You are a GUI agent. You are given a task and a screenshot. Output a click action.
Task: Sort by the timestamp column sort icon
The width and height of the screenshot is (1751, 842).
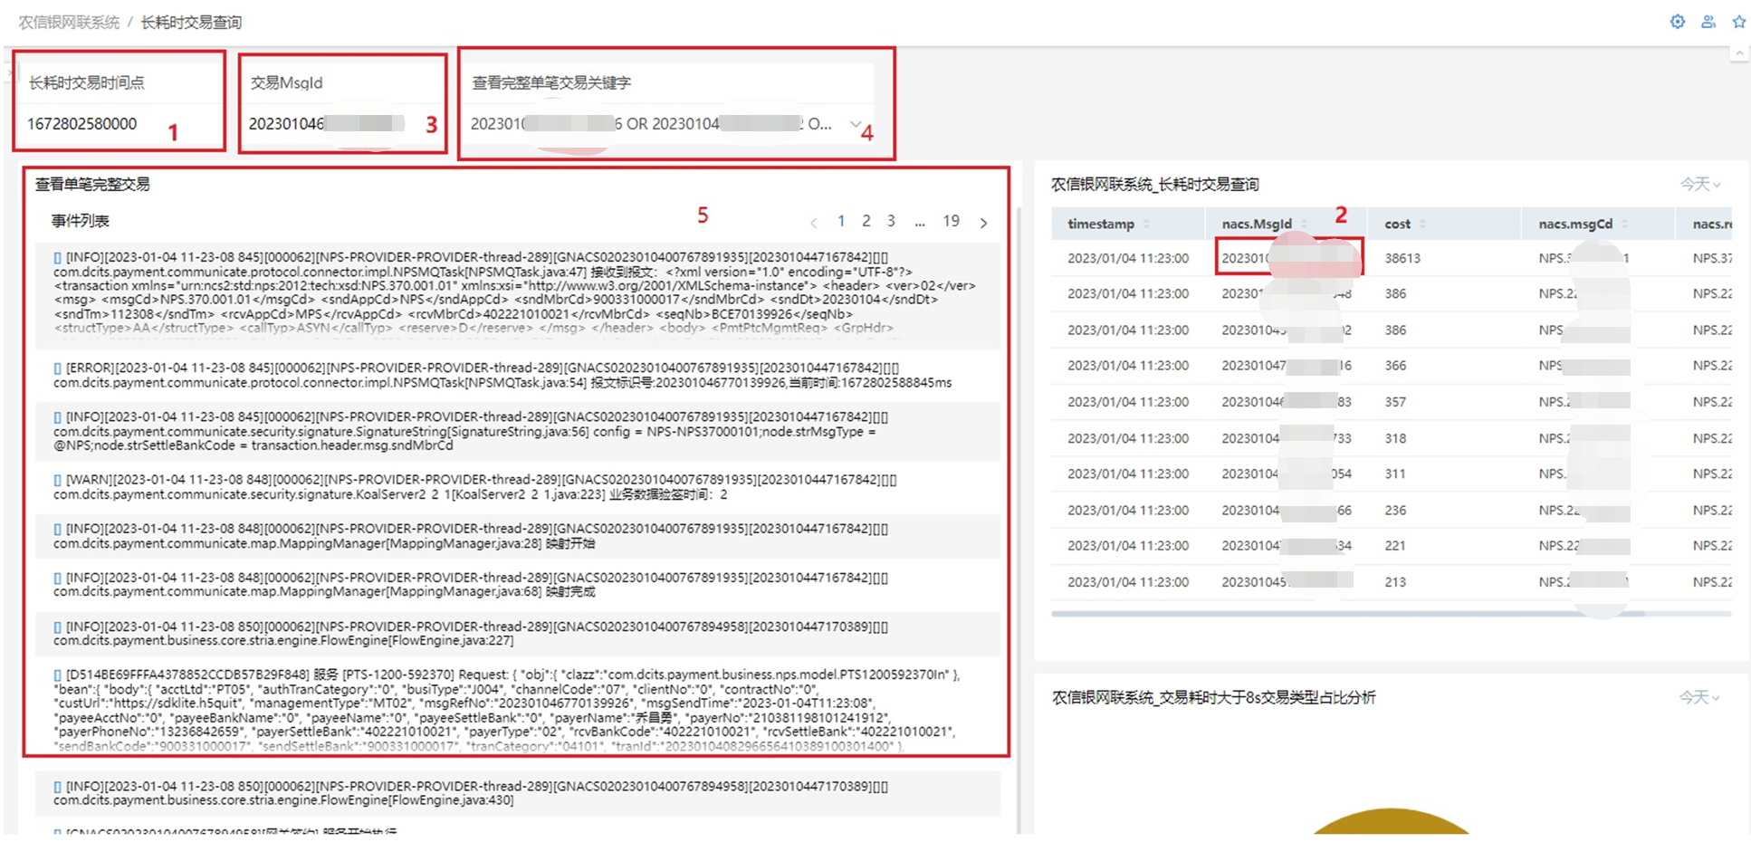[1146, 224]
